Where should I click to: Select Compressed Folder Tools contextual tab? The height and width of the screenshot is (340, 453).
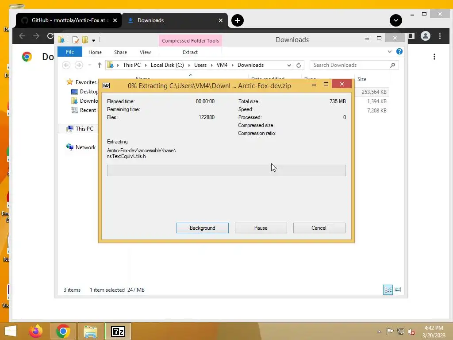[190, 41]
